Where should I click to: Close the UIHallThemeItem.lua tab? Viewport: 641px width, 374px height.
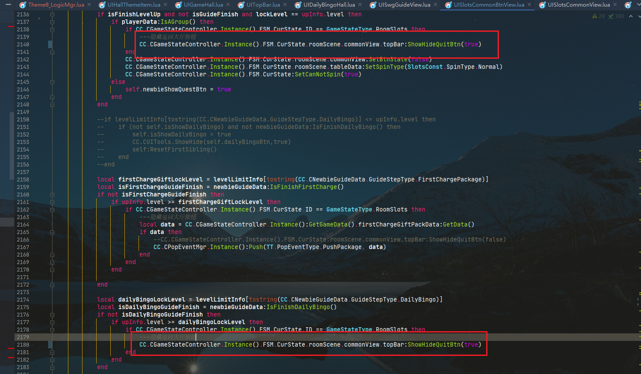click(x=165, y=5)
